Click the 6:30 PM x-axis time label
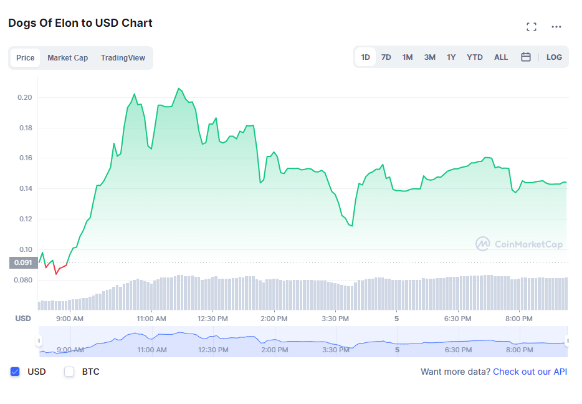This screenshot has height=404, width=582. [457, 319]
